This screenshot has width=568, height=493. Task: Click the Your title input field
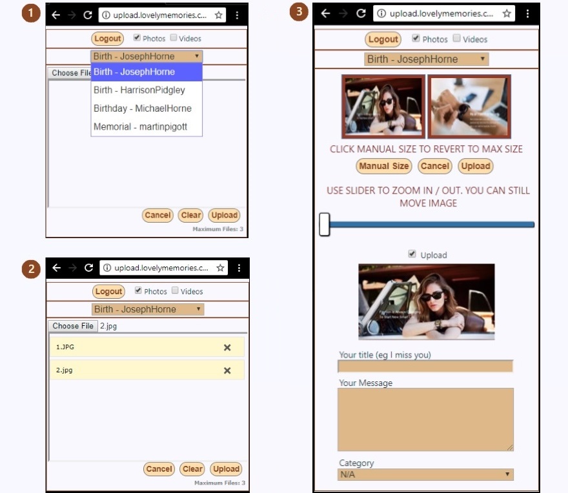pos(425,367)
